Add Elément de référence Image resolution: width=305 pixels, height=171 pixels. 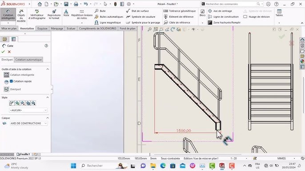[x=179, y=17]
